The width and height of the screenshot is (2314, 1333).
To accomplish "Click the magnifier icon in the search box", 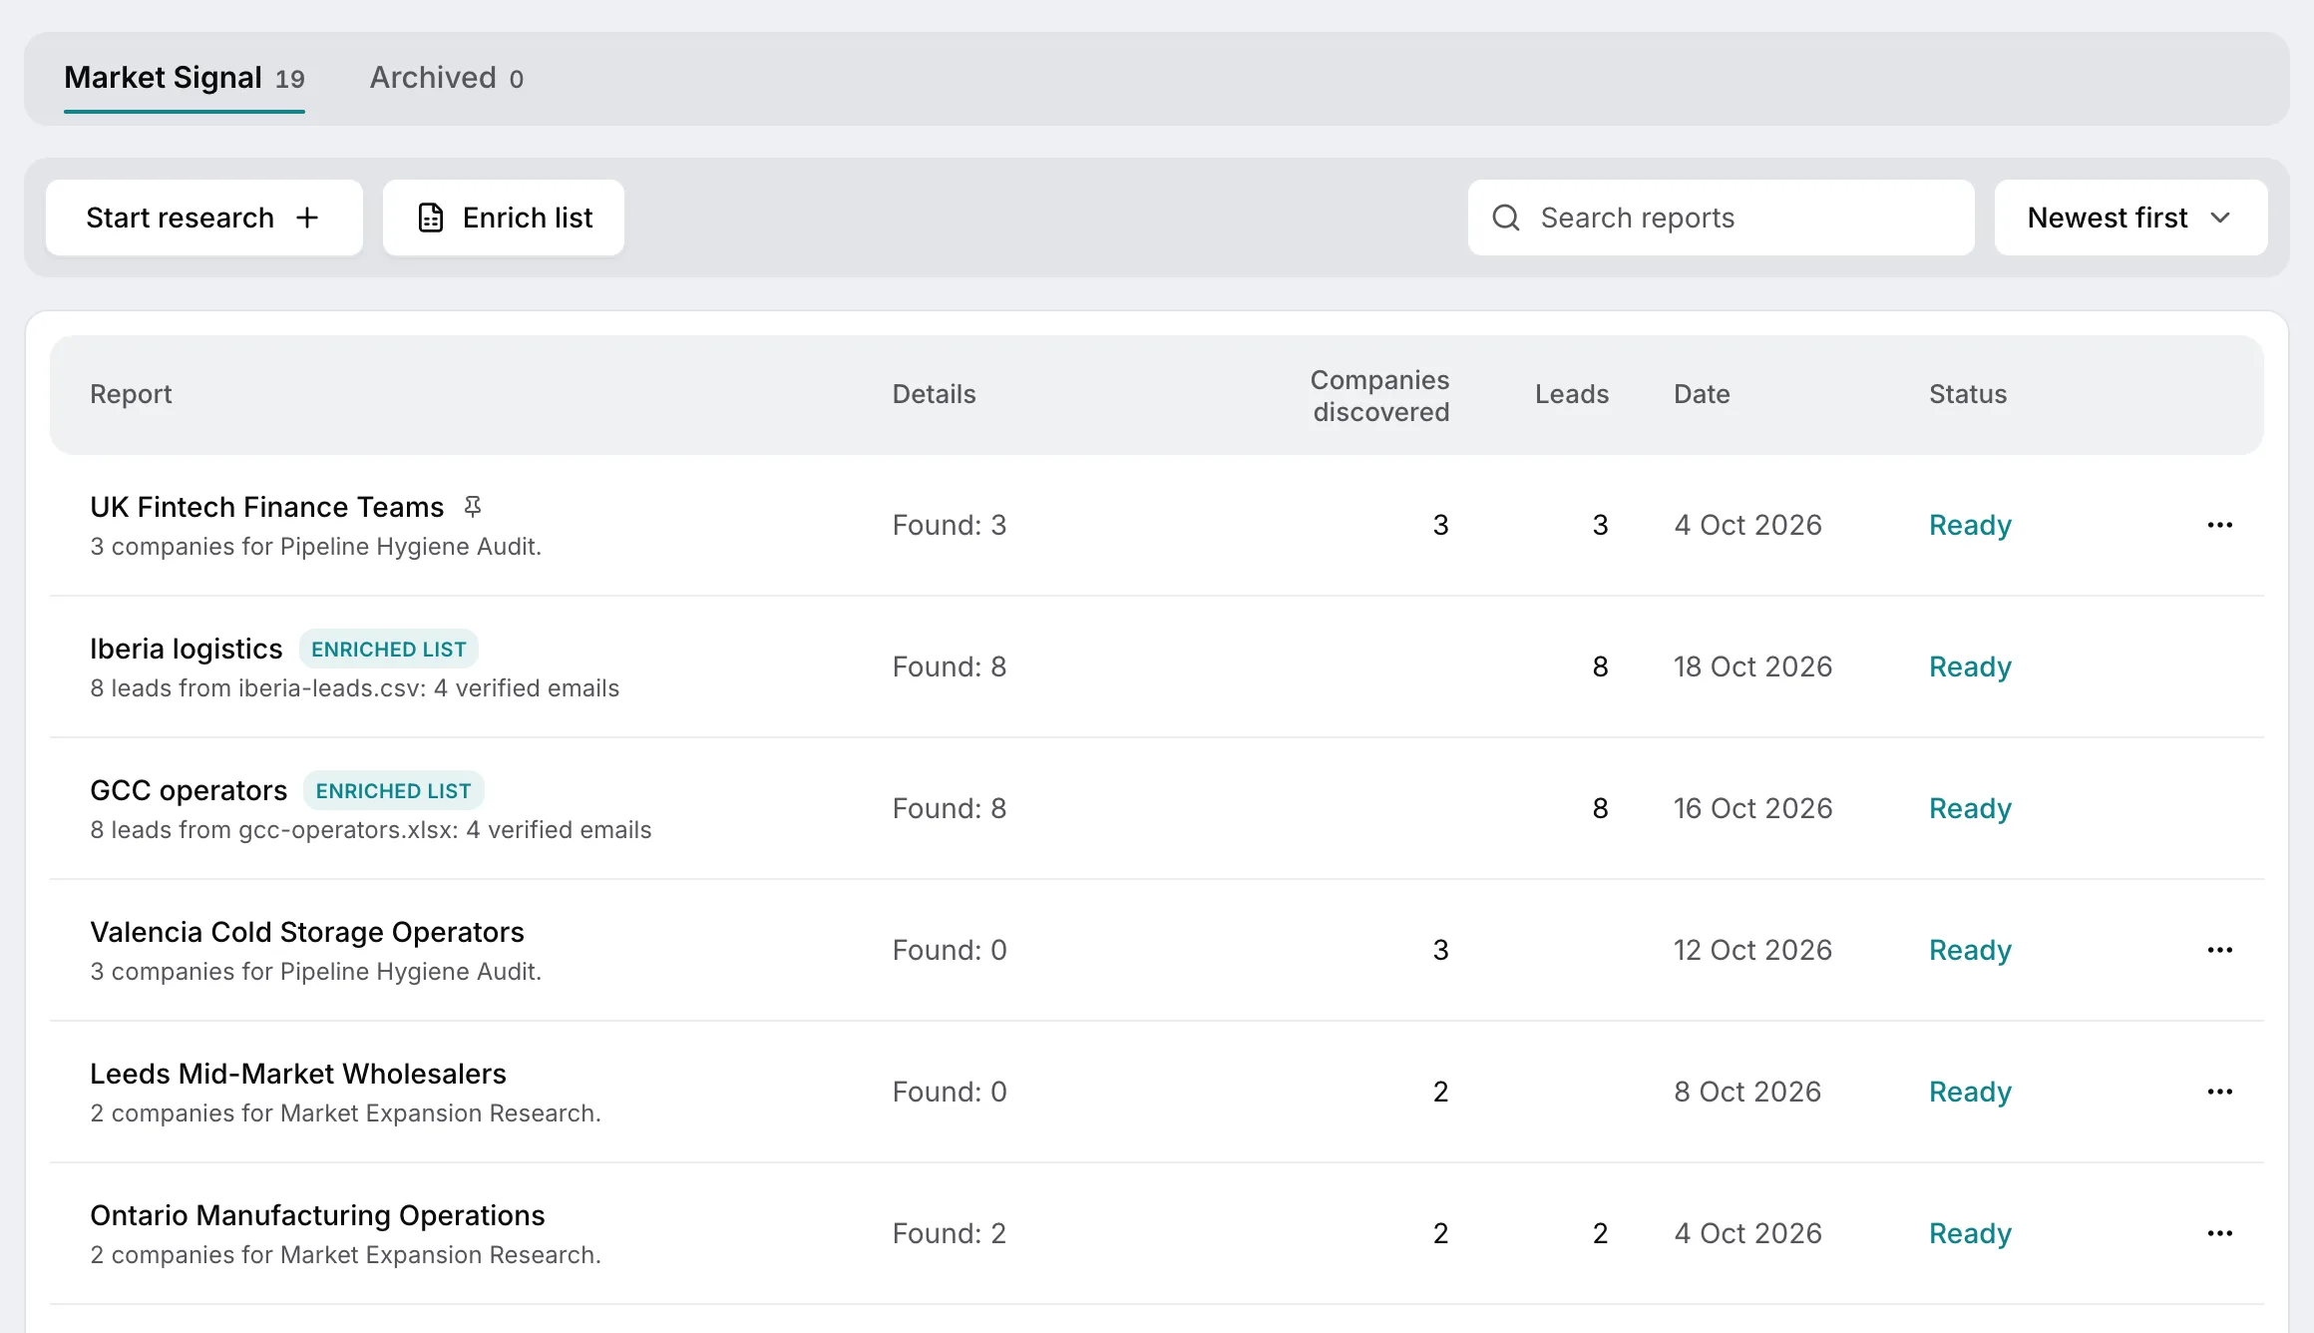I will point(1506,218).
